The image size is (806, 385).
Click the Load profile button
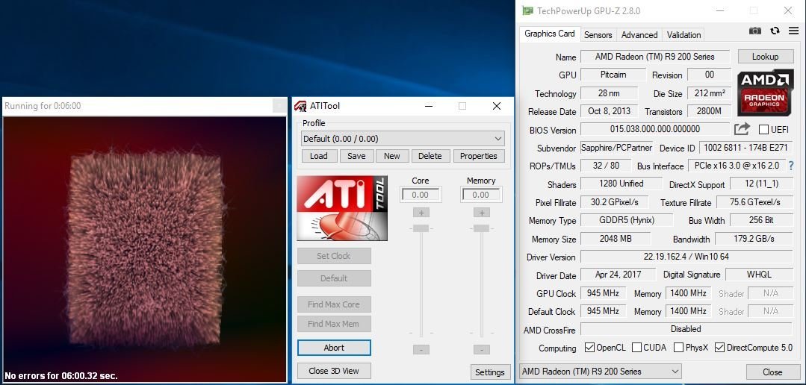[319, 156]
